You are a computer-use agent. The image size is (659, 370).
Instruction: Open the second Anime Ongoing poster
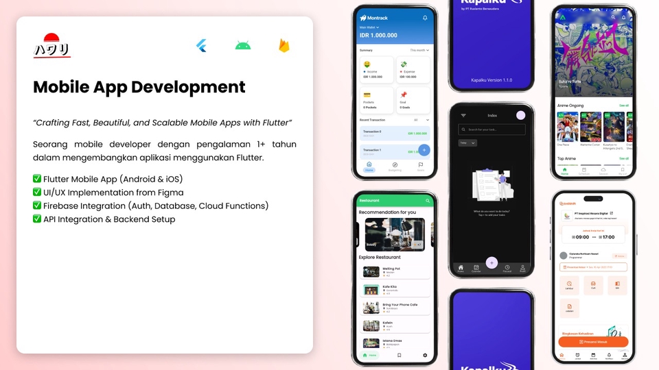[x=590, y=127]
